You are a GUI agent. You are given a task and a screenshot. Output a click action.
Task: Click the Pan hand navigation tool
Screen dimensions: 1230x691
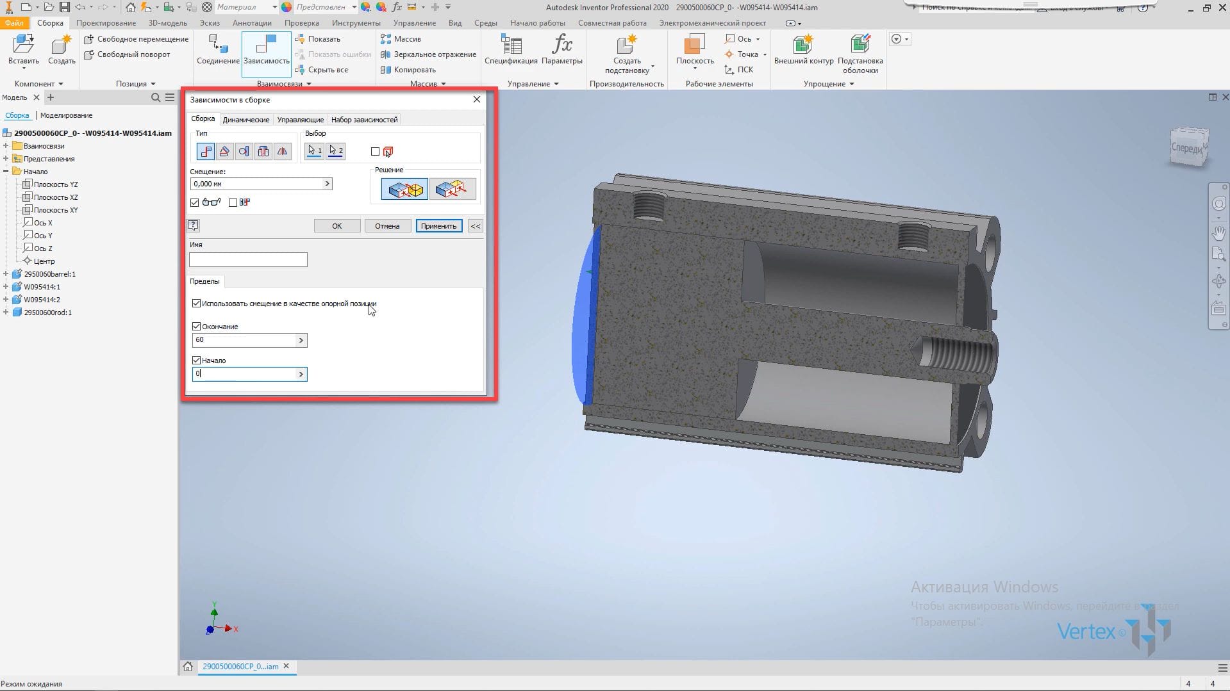[x=1218, y=233]
